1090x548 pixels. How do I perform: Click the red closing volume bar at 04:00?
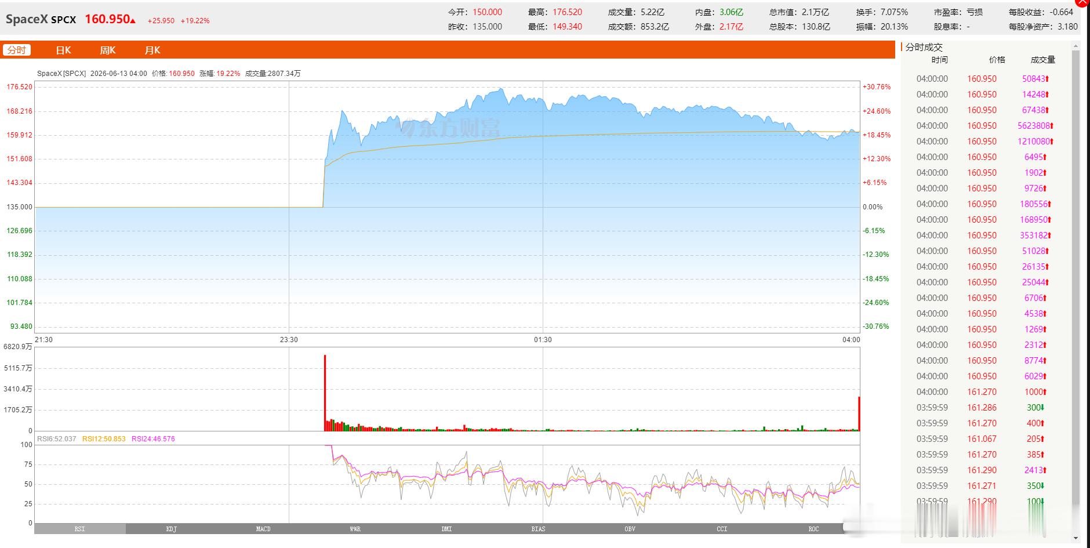coord(859,413)
